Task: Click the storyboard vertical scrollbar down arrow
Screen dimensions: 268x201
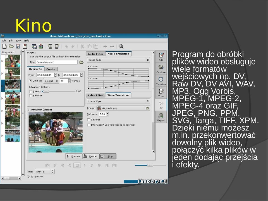Action: pyautogui.click(x=23, y=174)
